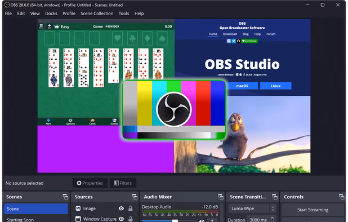This screenshot has width=348, height=222.
Task: Click Start Streaming button
Action: [313, 210]
